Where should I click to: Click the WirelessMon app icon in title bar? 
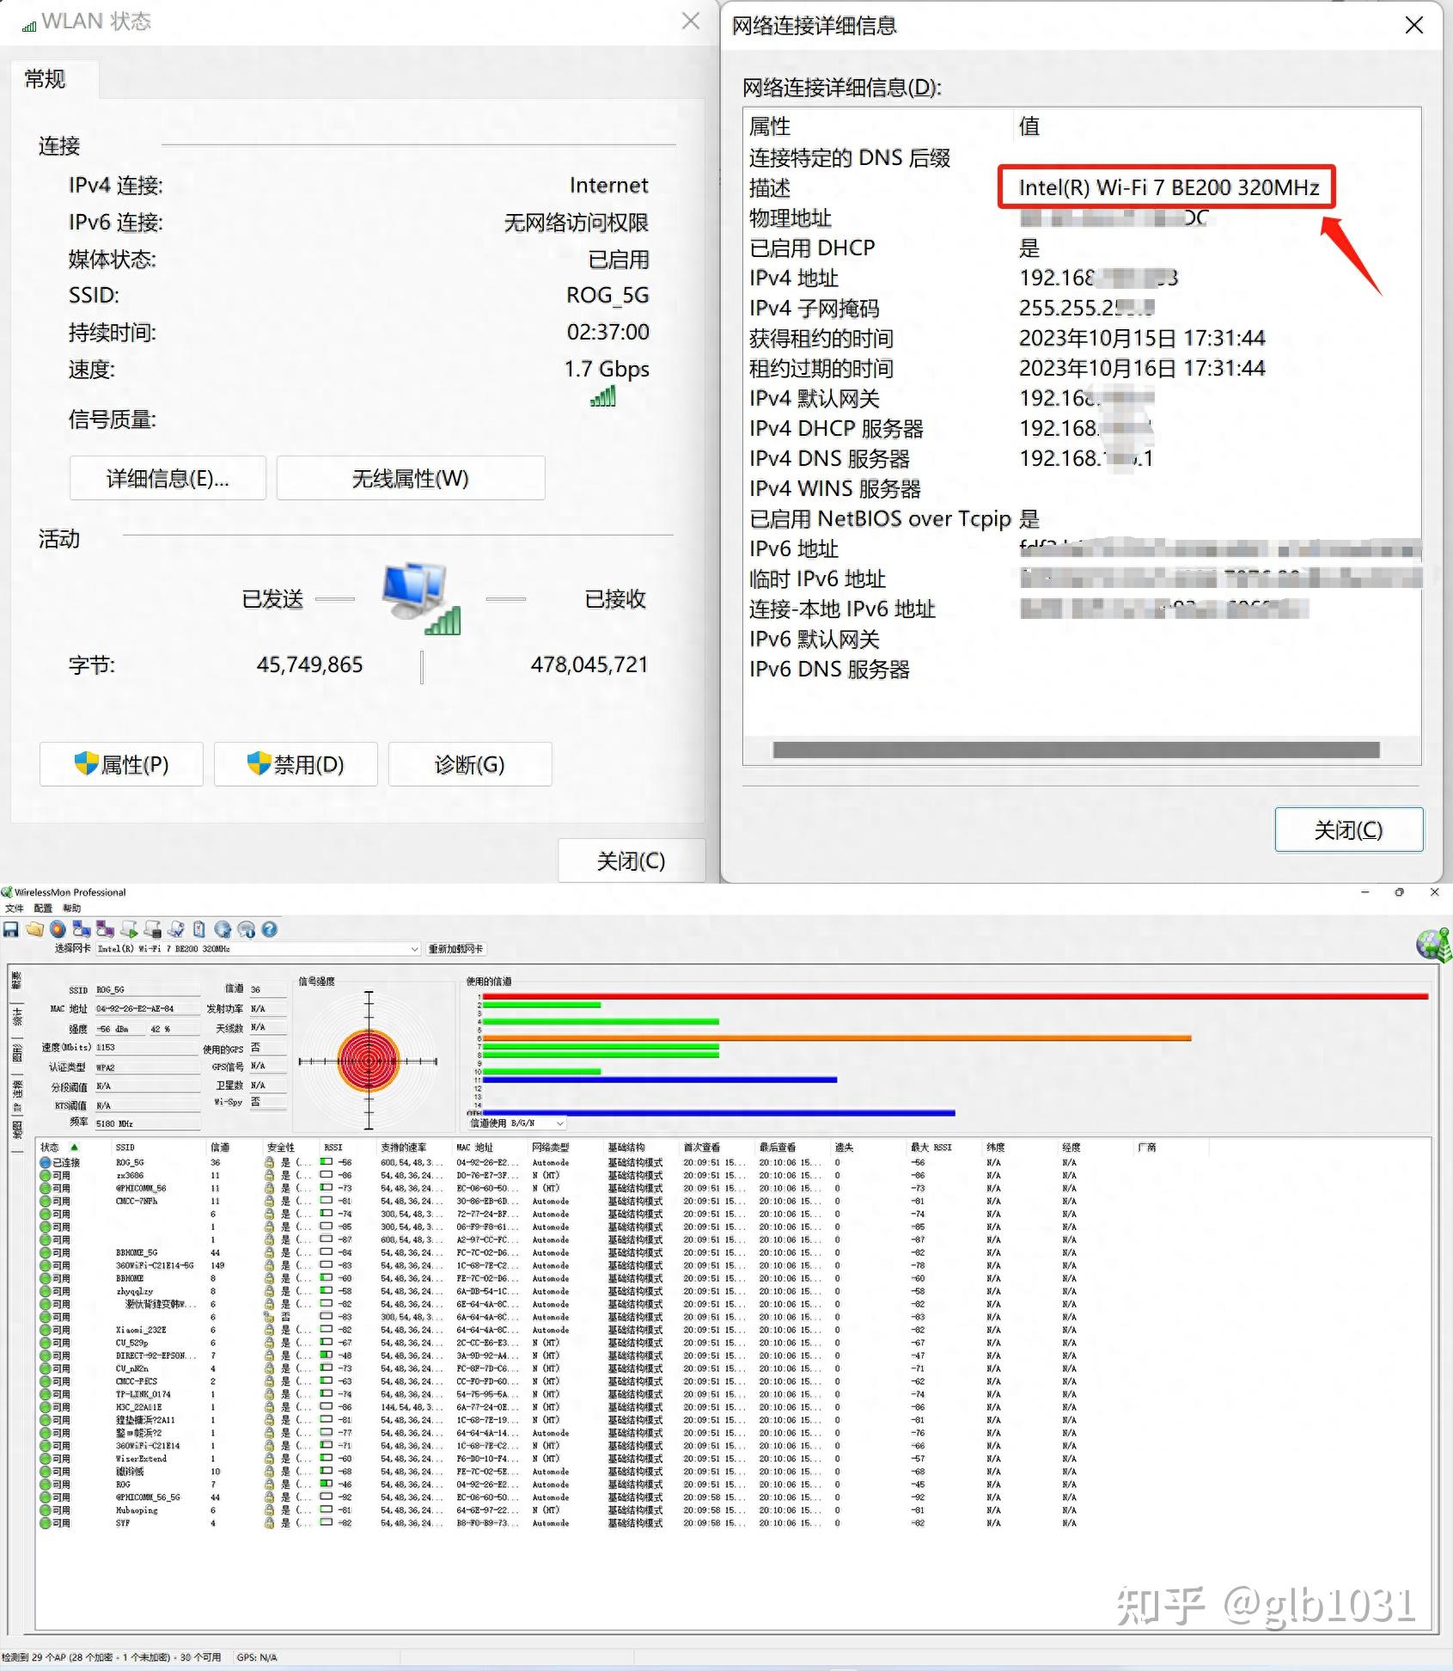pyautogui.click(x=7, y=892)
